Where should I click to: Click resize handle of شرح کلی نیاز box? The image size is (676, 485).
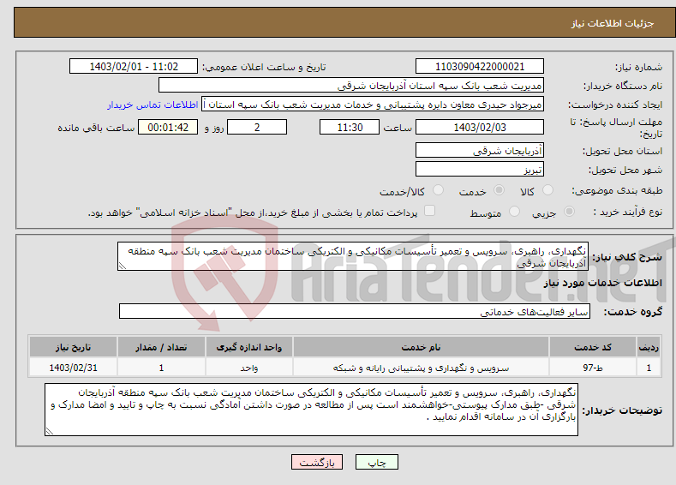[122, 266]
